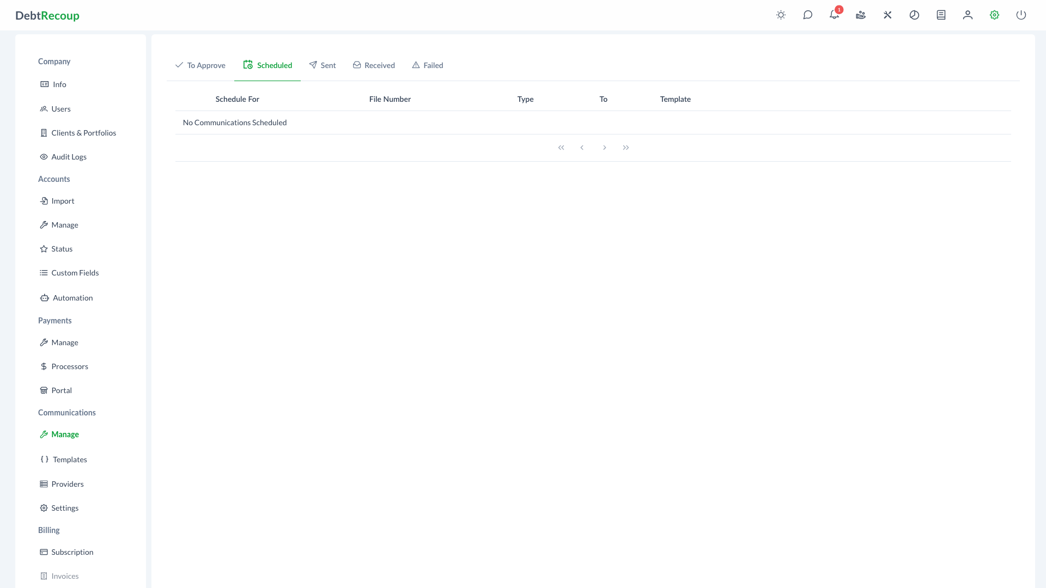1046x588 pixels.
Task: Click the first page double chevron
Action: click(x=561, y=147)
